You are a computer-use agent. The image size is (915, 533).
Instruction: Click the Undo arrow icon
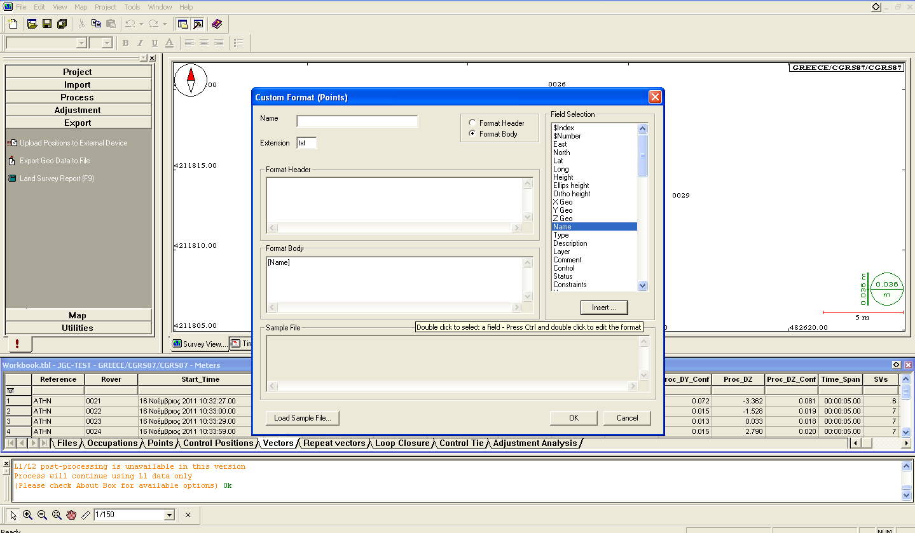[x=130, y=24]
